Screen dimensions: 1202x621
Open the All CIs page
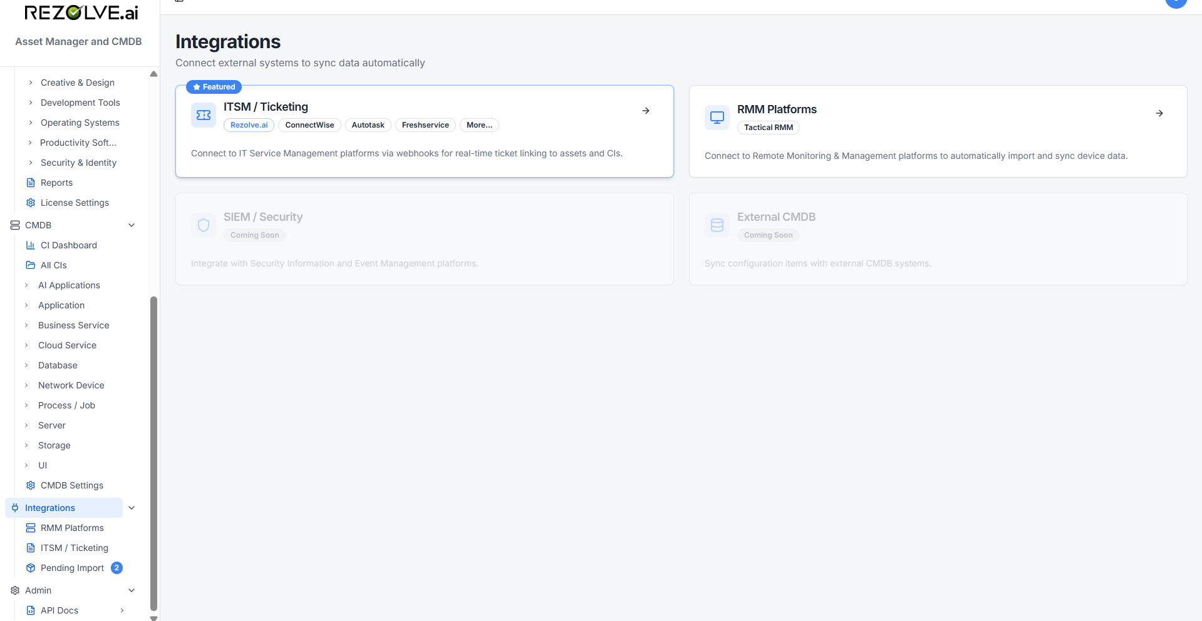(54, 265)
